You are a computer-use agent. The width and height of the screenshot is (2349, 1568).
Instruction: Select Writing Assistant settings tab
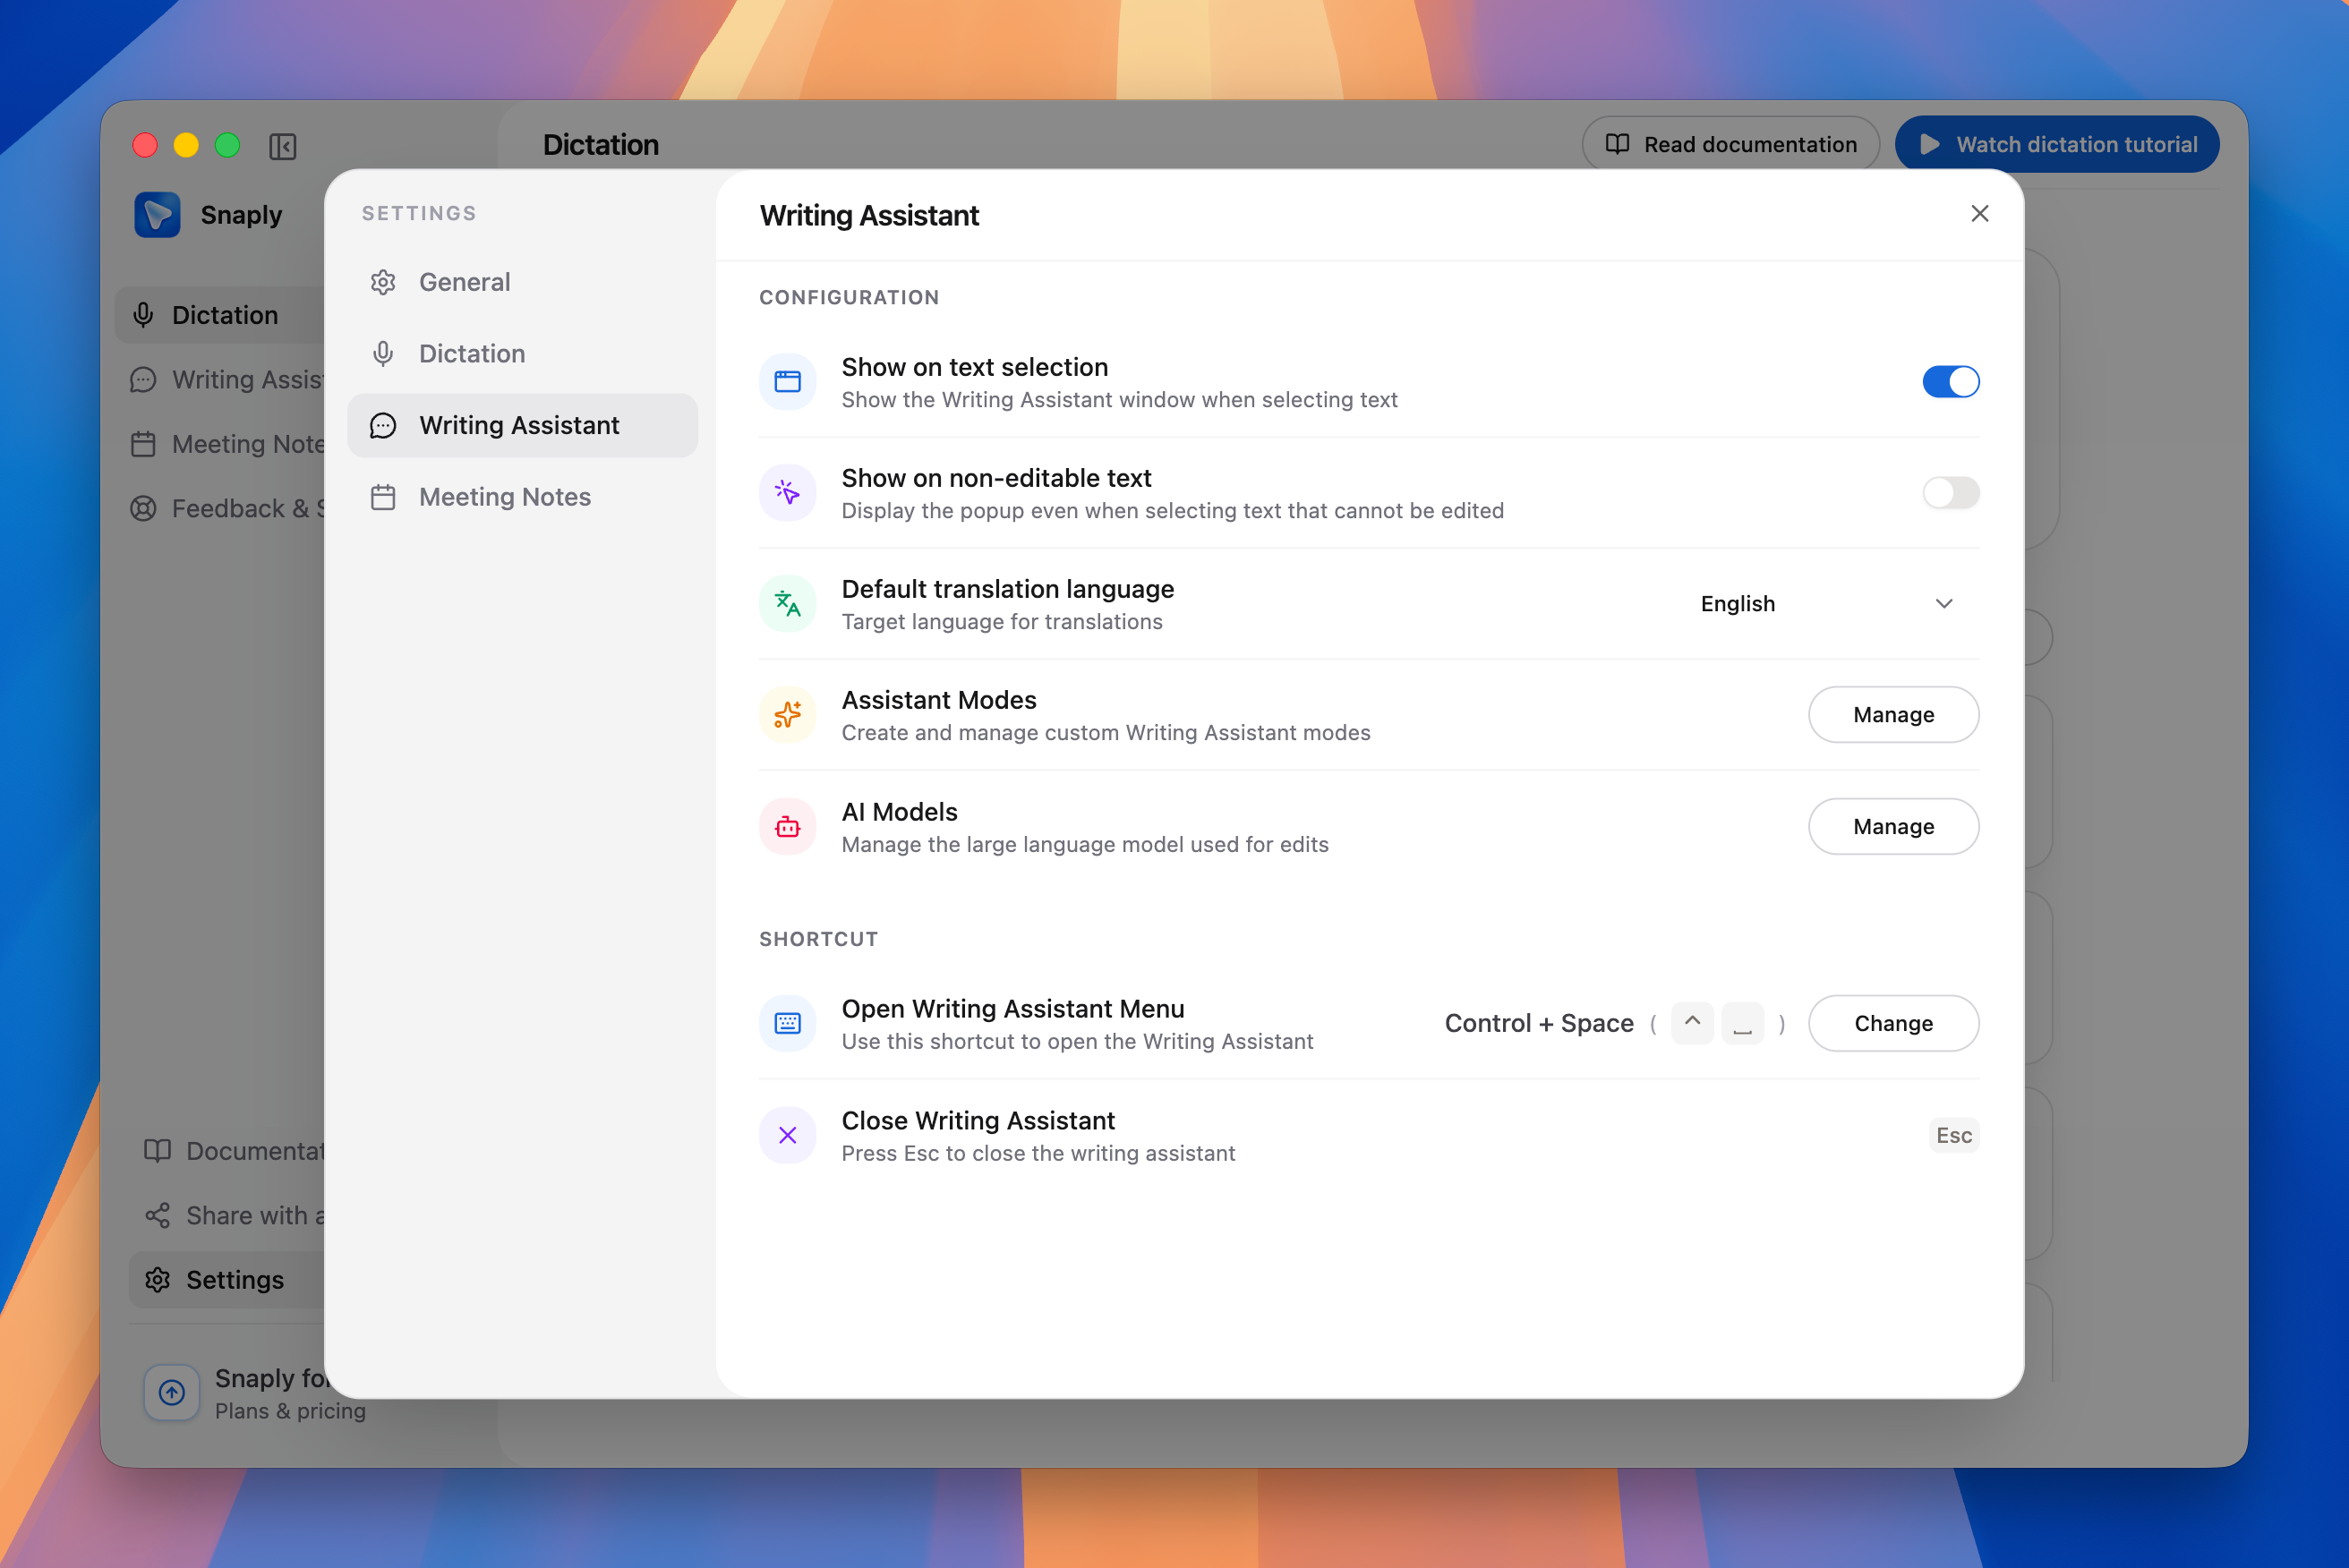coord(522,425)
